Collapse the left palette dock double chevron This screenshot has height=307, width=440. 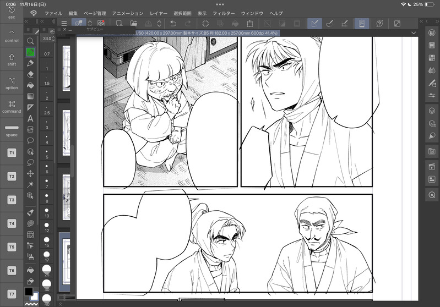click(26, 21)
